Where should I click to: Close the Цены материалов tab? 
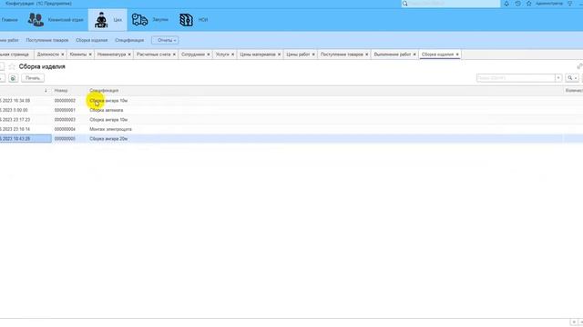280,54
